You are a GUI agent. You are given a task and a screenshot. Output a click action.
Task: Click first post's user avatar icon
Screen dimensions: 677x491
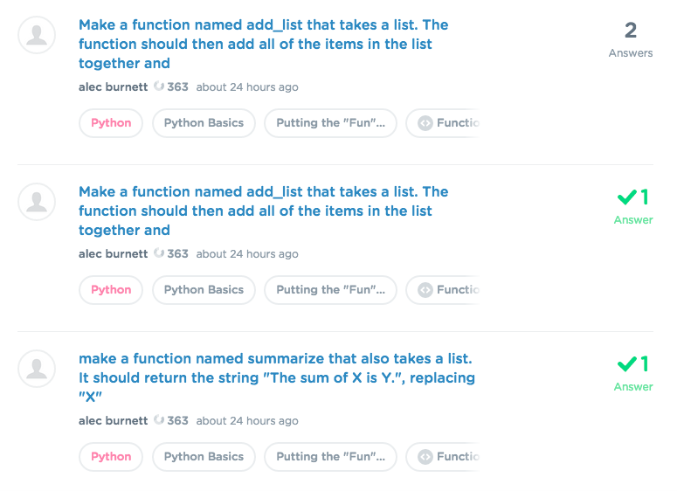(37, 35)
